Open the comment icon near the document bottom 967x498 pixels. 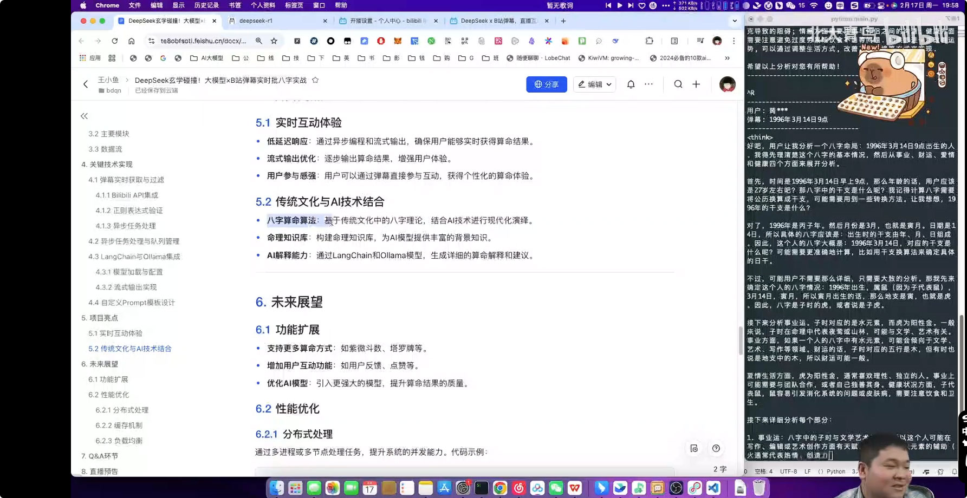(694, 448)
